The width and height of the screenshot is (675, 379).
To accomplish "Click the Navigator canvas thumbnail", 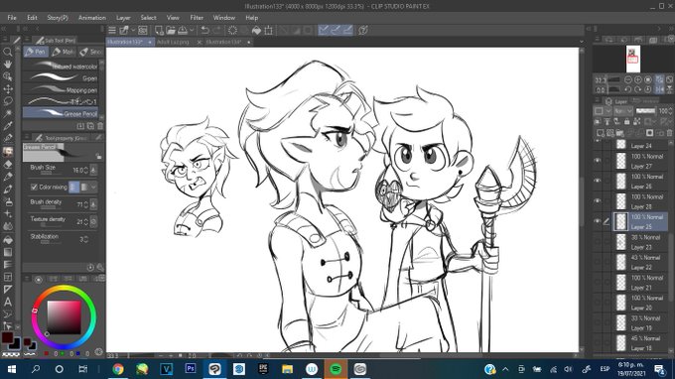I will pos(633,59).
